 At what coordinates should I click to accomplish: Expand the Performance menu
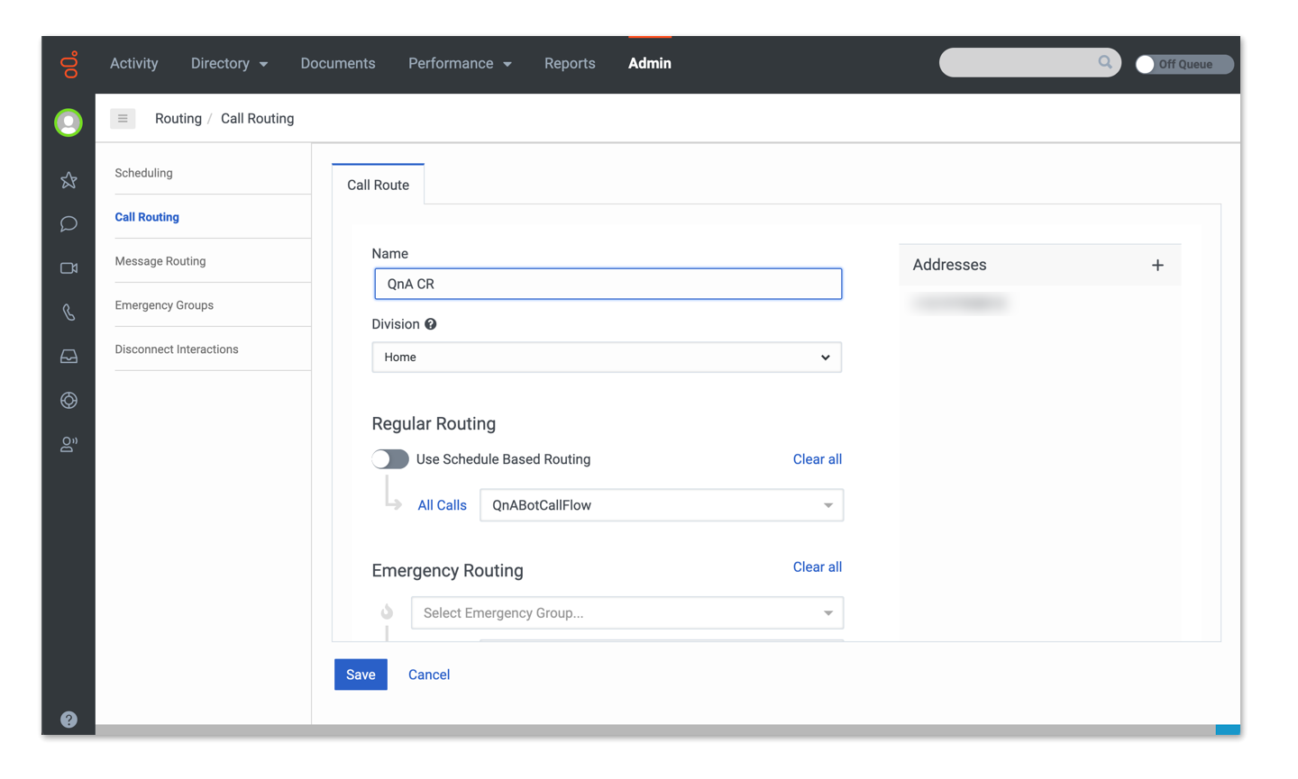click(460, 64)
